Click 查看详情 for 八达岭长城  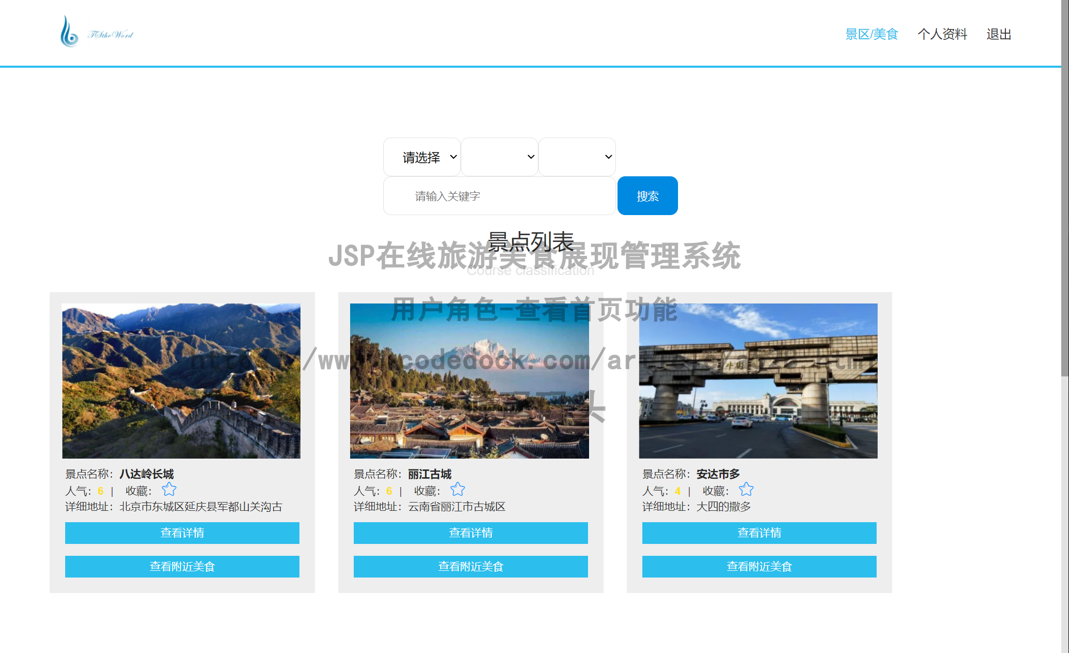(x=182, y=533)
